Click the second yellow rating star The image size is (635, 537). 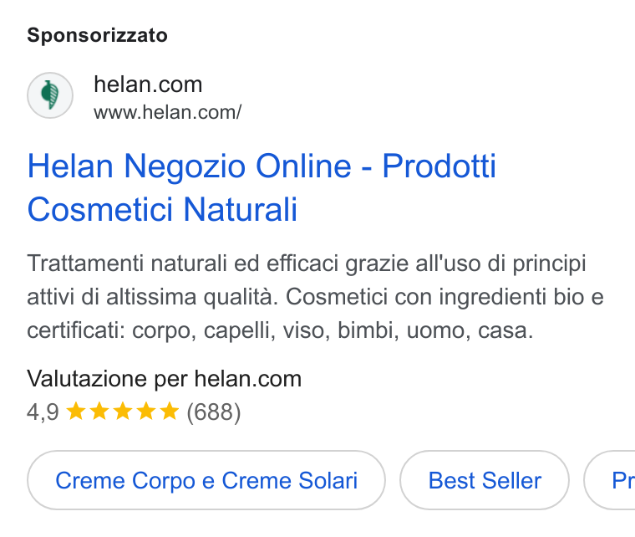click(x=99, y=411)
